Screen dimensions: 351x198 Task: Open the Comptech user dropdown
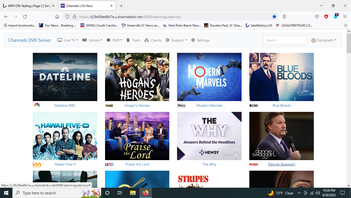[x=324, y=40]
